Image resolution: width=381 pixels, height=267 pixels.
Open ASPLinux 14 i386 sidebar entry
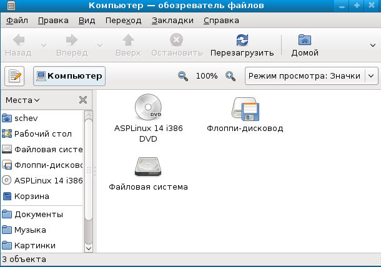pos(42,180)
